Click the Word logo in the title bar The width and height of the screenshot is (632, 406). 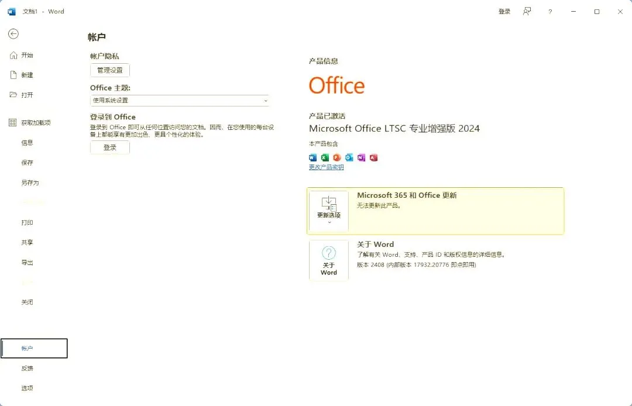12,12
